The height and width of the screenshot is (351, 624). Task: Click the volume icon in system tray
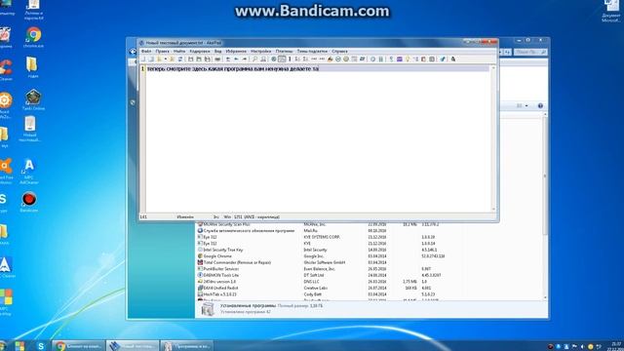[x=583, y=347]
